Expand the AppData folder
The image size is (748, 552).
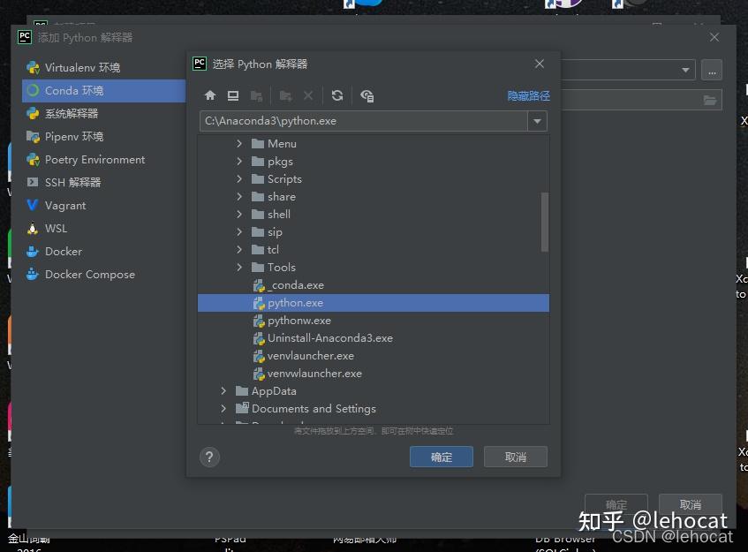223,390
